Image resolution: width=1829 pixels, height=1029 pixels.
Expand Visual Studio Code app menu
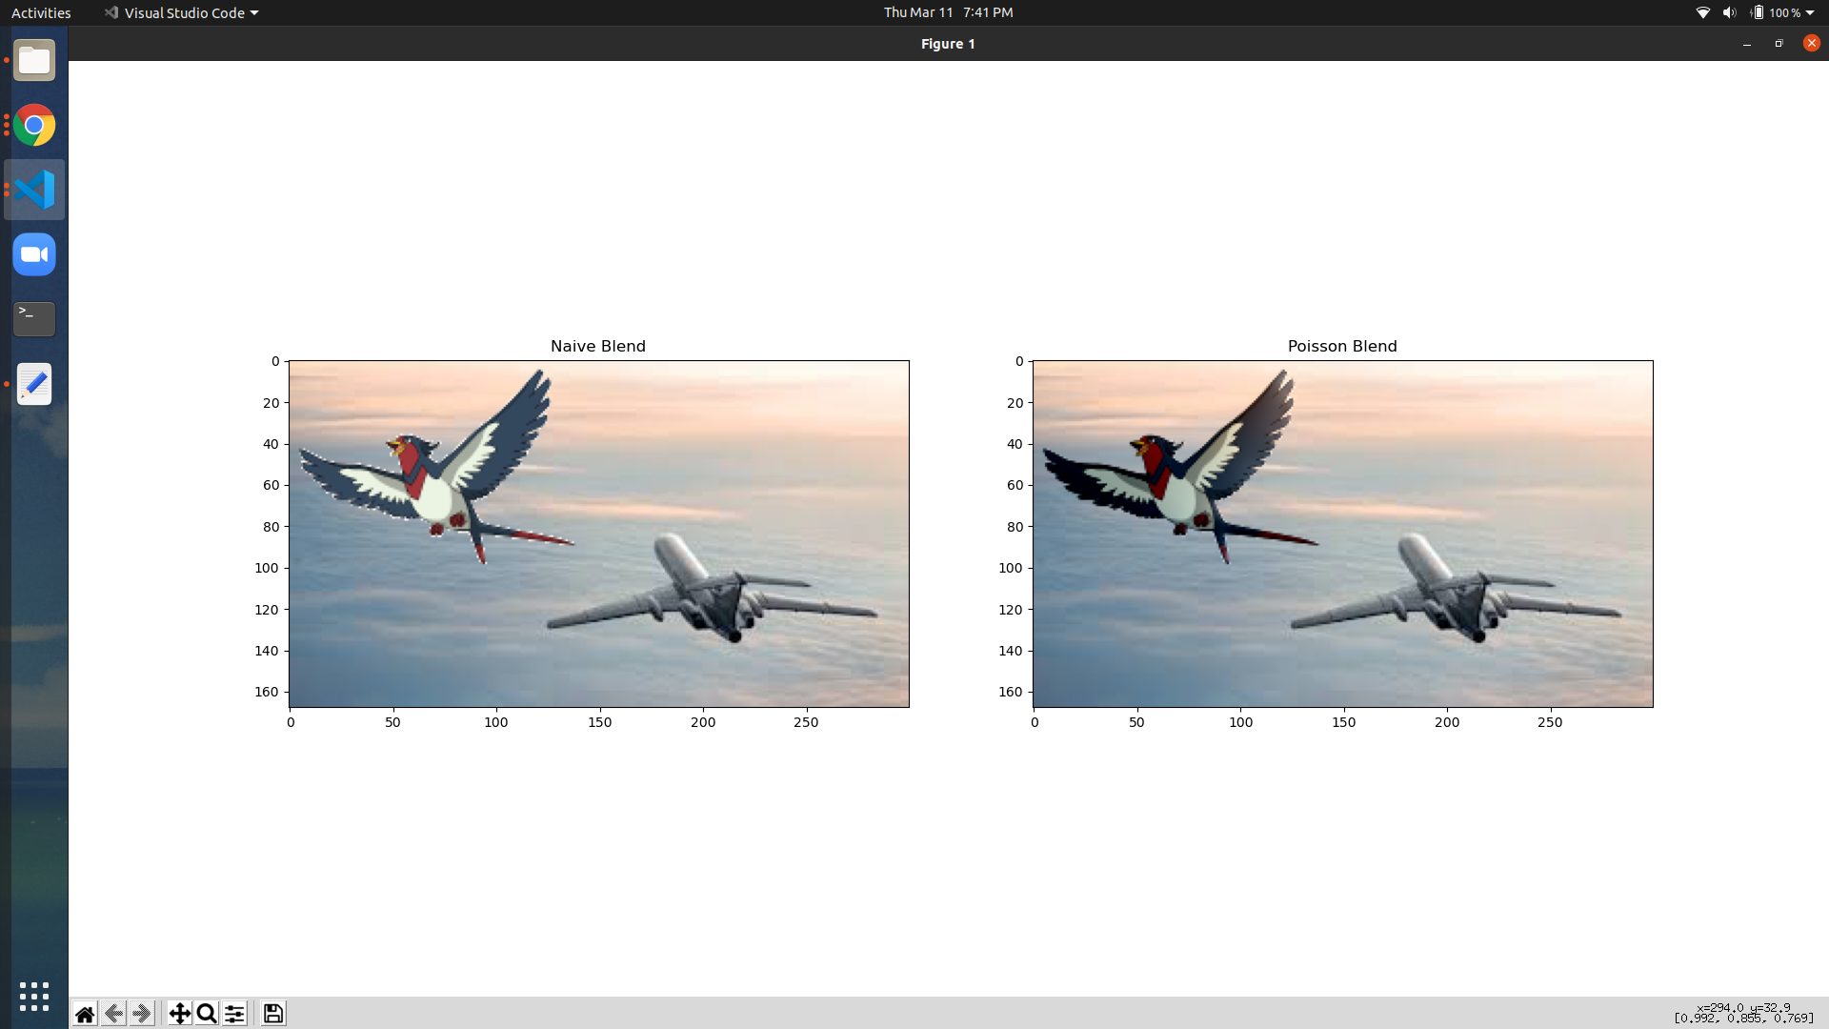click(x=181, y=12)
